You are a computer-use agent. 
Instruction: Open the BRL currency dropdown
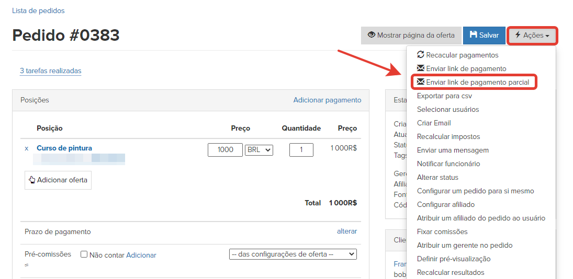point(259,150)
